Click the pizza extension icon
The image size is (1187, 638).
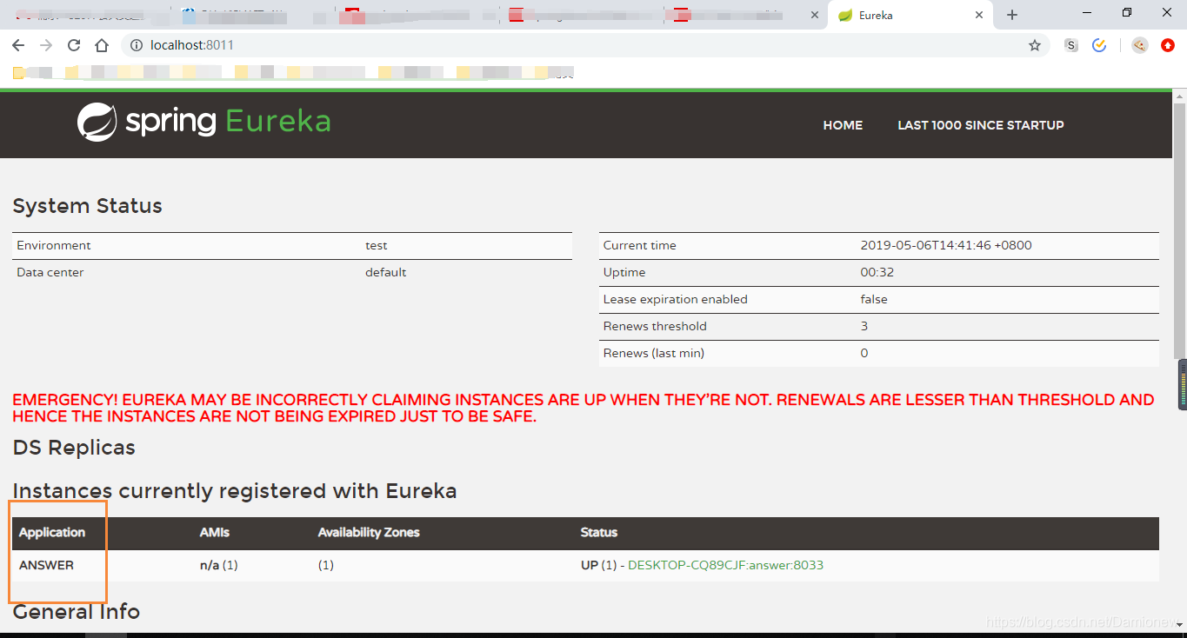coord(1139,44)
